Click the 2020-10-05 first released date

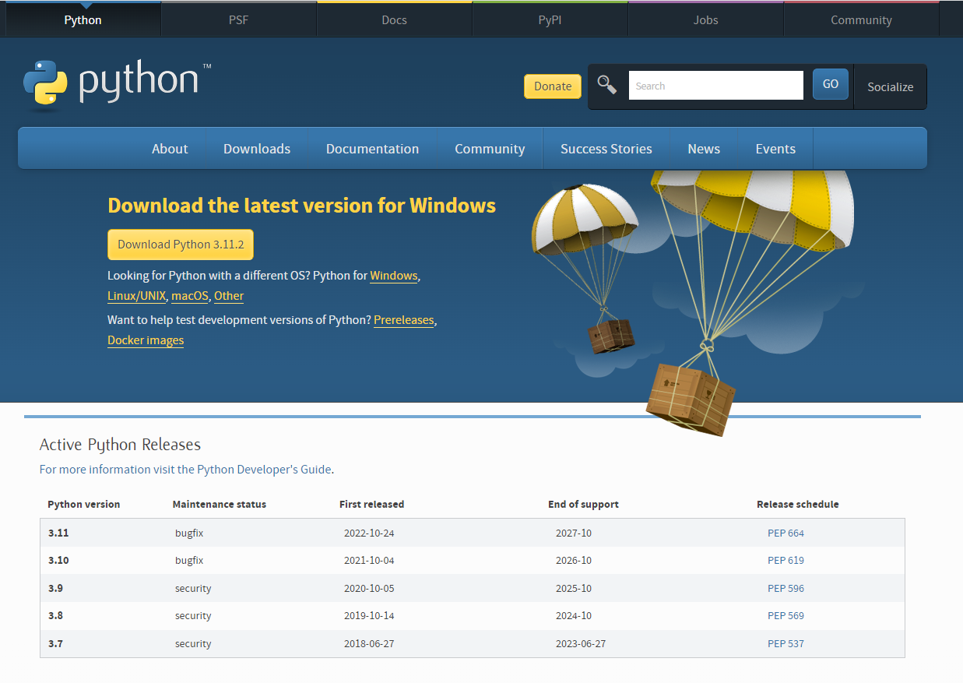369,589
